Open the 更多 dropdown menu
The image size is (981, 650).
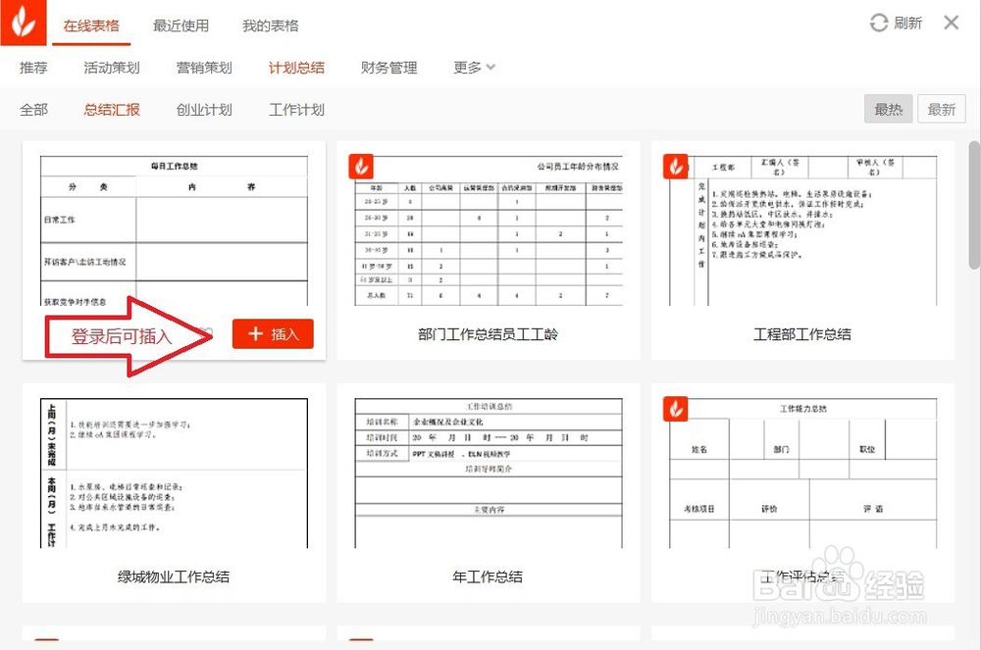[x=473, y=68]
